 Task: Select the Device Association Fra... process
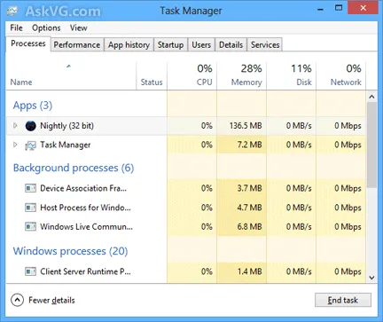tap(83, 188)
